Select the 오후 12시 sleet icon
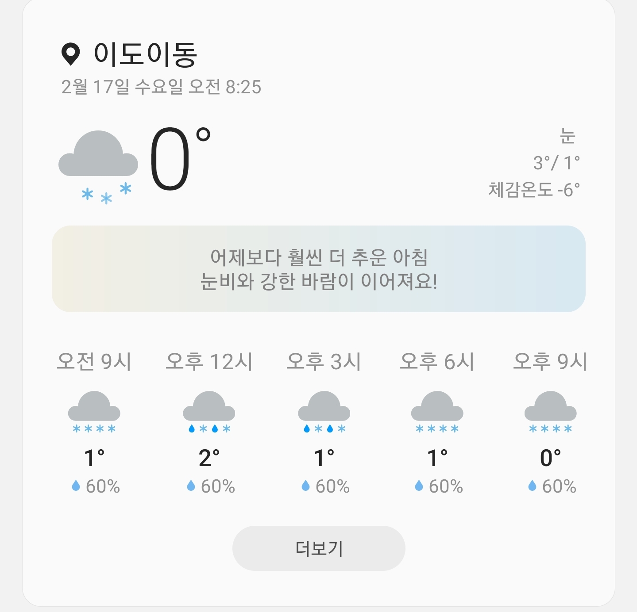 209,412
